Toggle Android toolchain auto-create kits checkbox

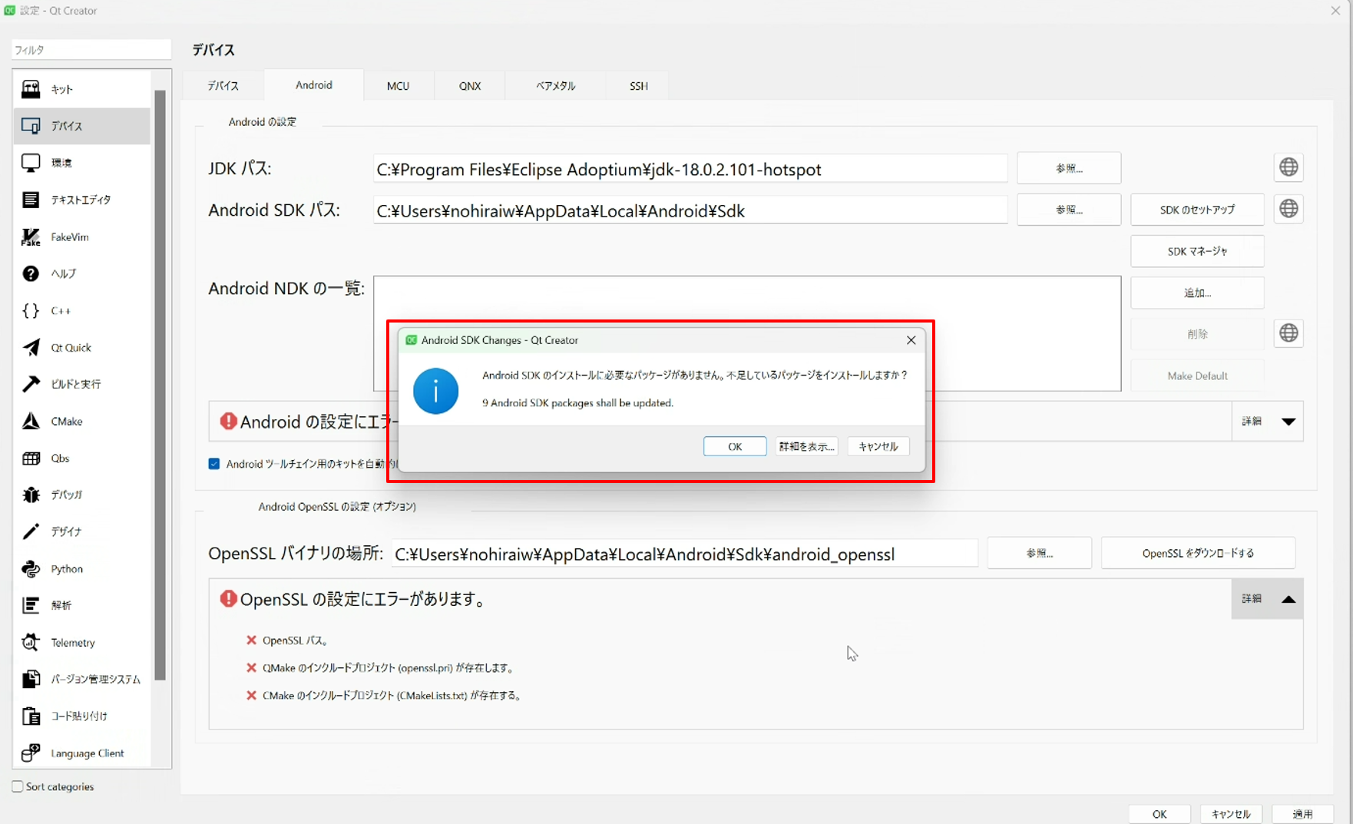click(x=214, y=464)
